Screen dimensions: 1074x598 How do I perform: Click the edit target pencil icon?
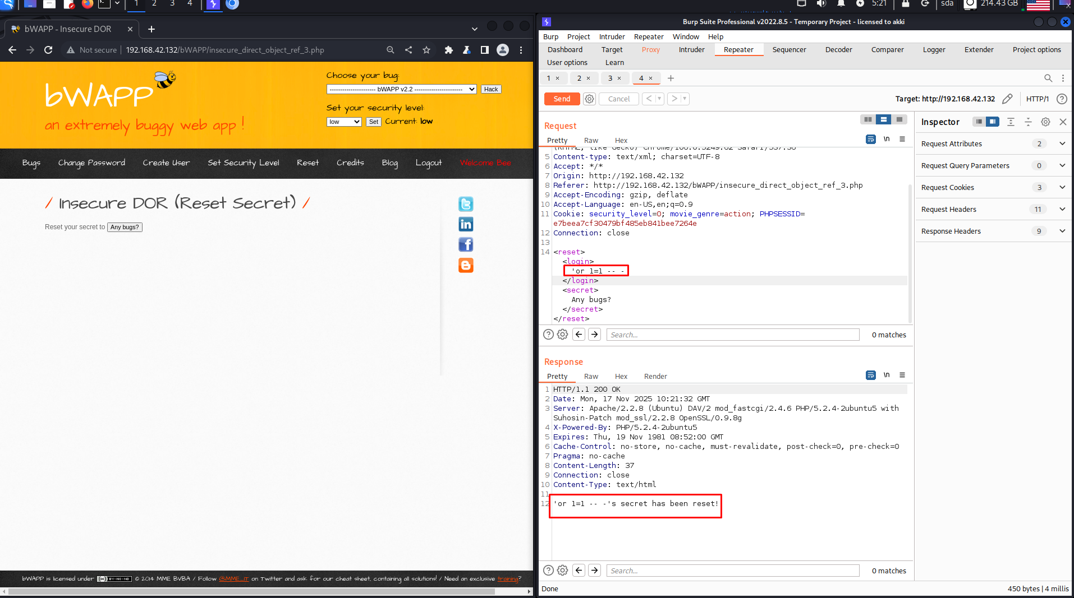pyautogui.click(x=1007, y=99)
